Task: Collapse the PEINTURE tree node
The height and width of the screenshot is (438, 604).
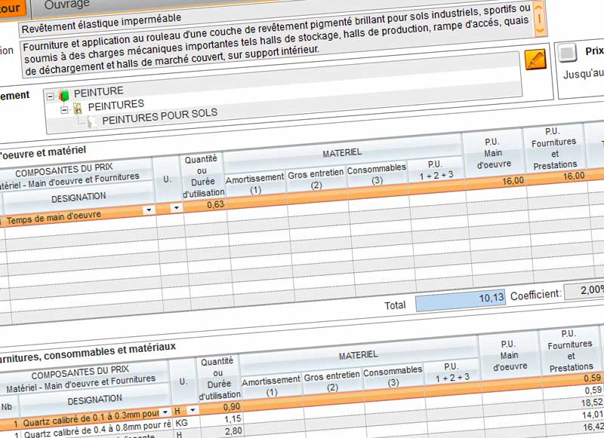Action: (50, 95)
